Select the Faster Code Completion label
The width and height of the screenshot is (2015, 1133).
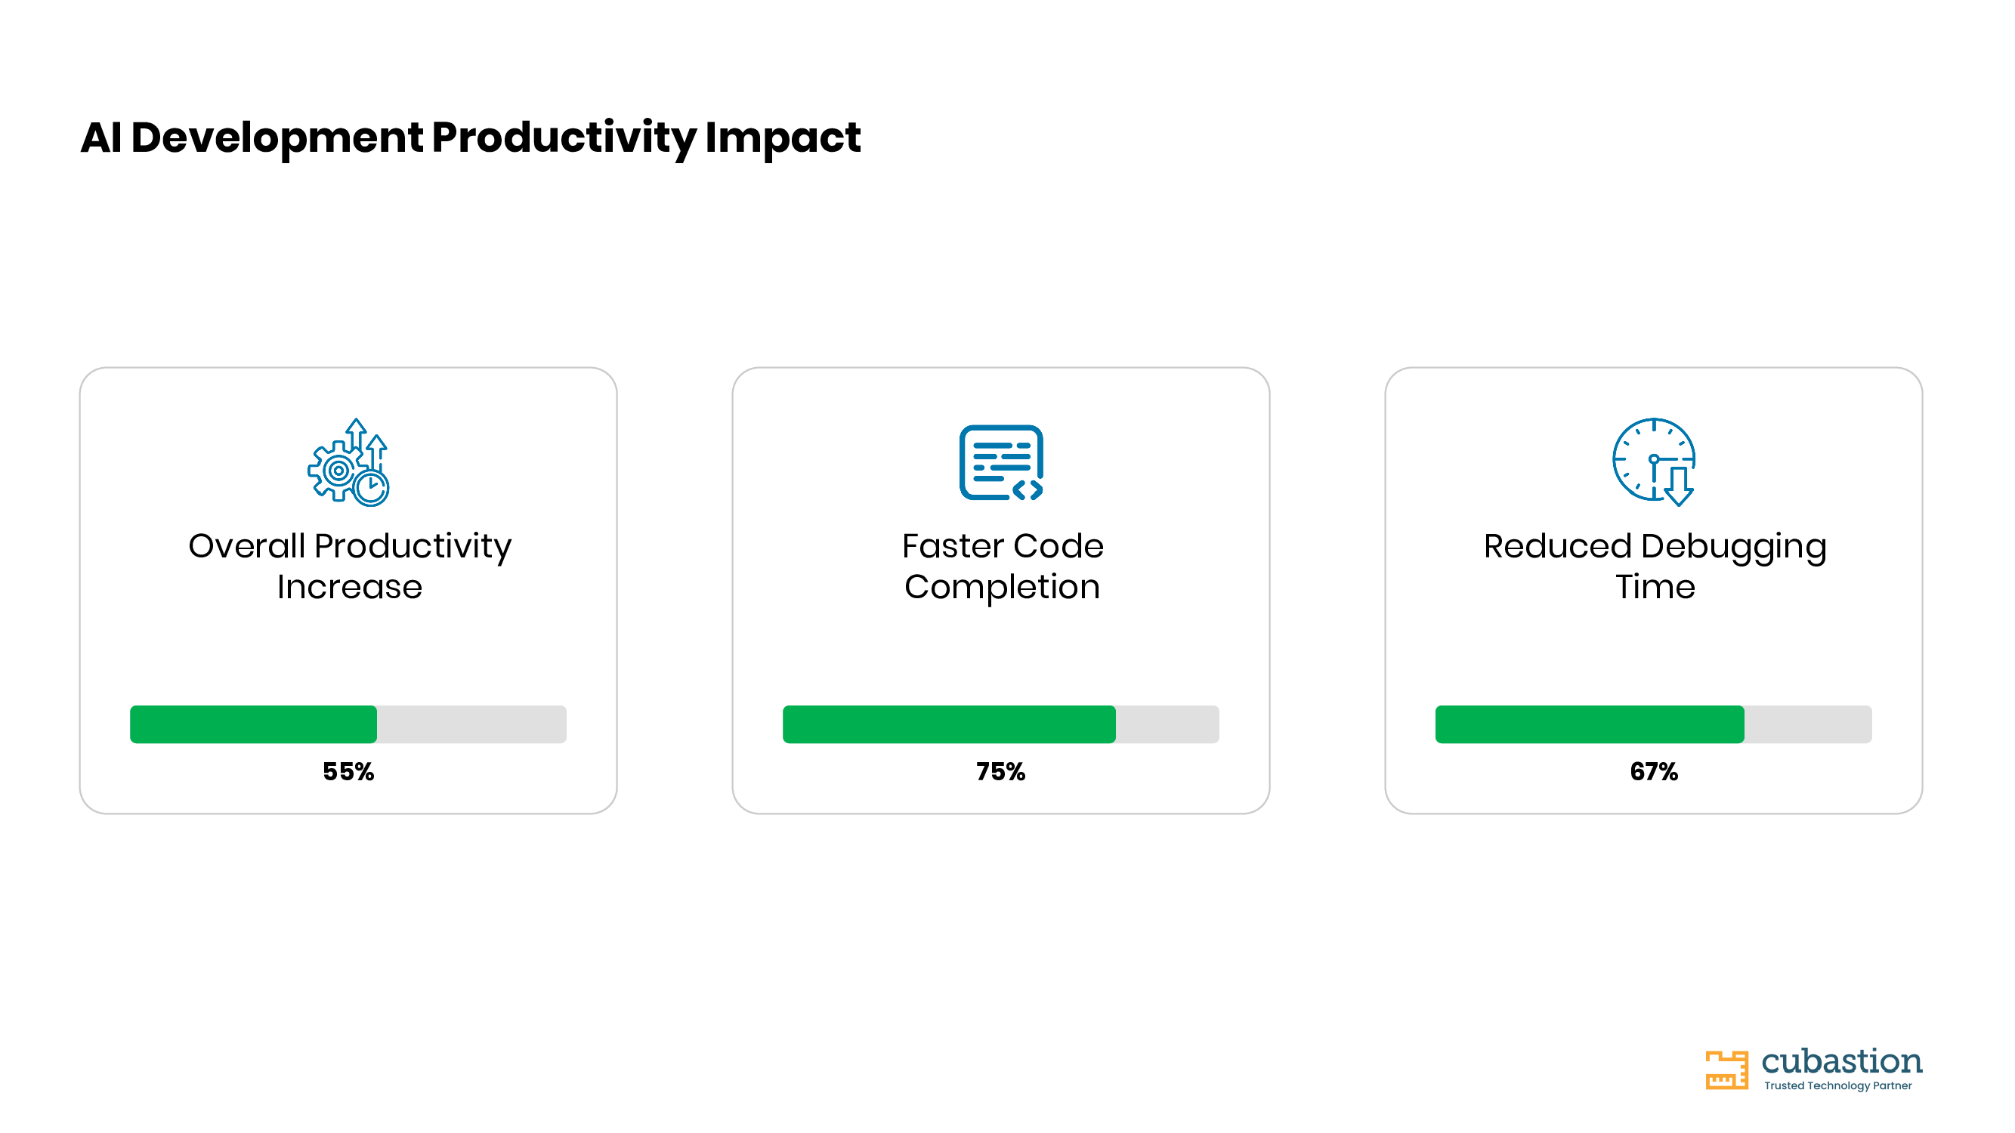tap(1002, 566)
